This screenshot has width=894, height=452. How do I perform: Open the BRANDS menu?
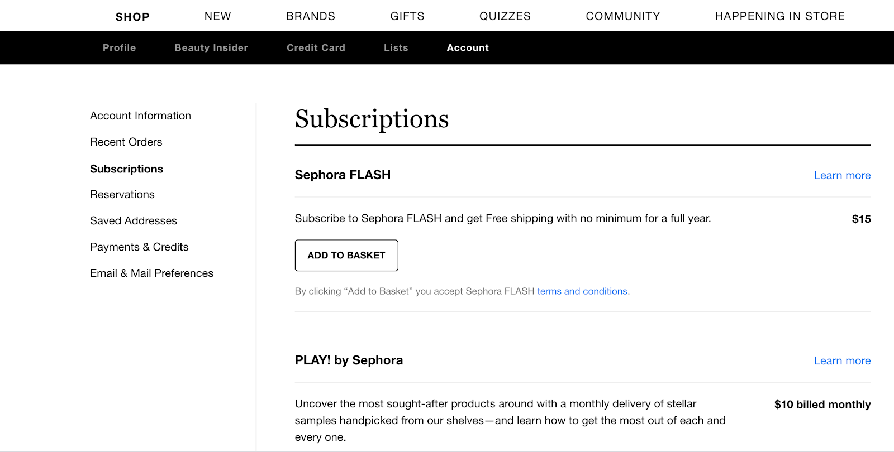311,16
